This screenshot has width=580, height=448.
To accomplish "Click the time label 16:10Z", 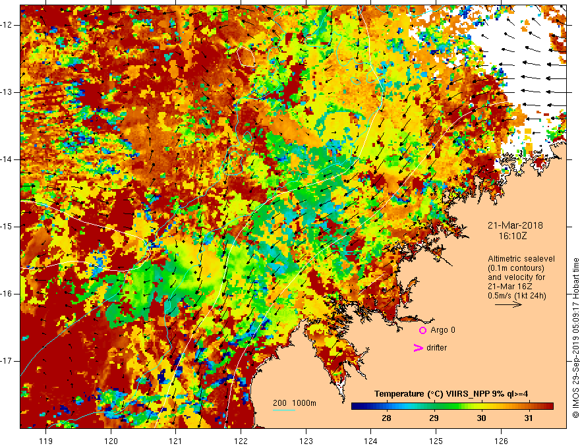I will [x=513, y=235].
